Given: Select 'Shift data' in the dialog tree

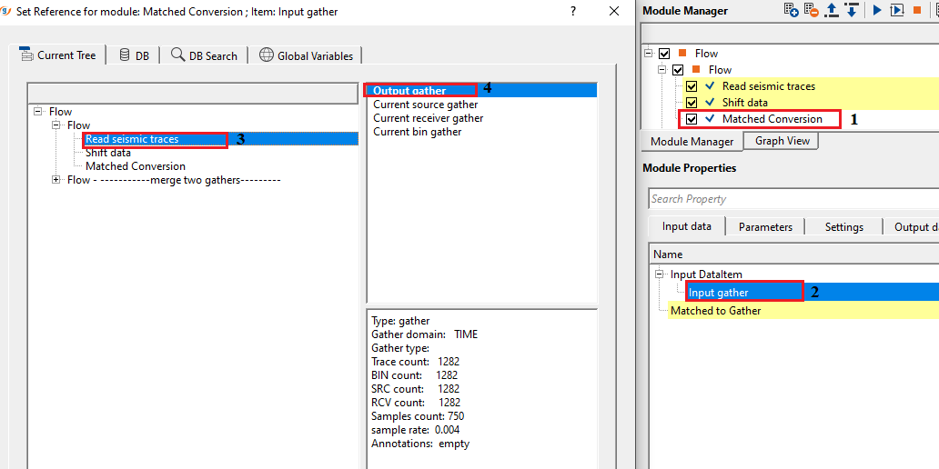Looking at the screenshot, I should (108, 153).
